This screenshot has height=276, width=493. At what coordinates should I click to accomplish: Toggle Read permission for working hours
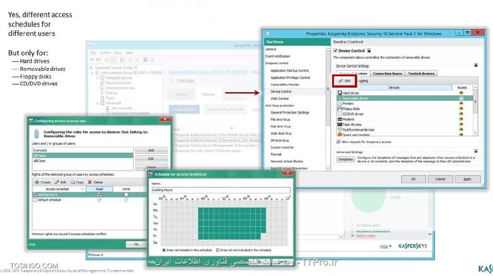(x=99, y=195)
